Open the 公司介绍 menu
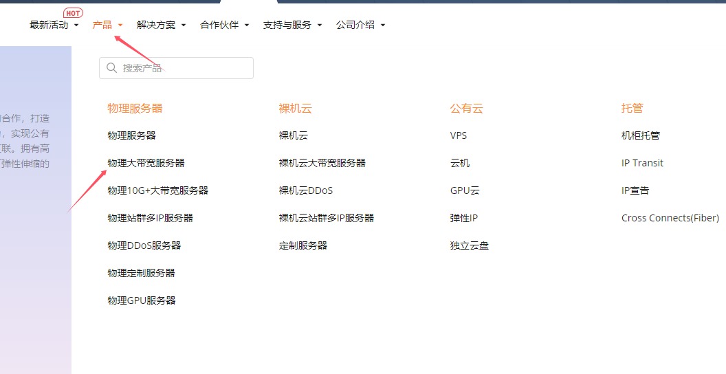This screenshot has height=374, width=726. point(360,25)
